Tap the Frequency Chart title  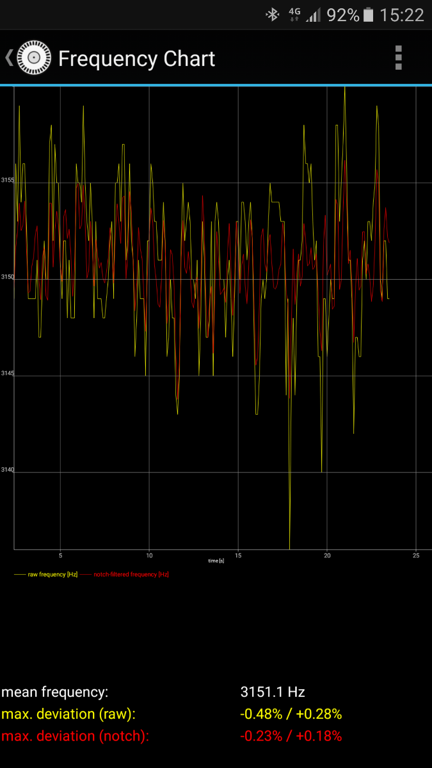[136, 59]
